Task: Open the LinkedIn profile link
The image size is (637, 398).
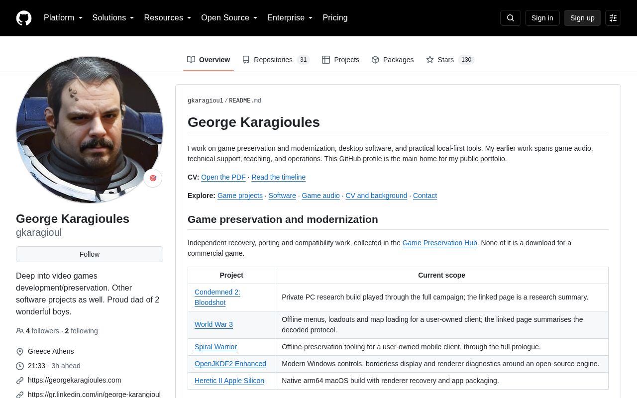Action: click(x=94, y=395)
